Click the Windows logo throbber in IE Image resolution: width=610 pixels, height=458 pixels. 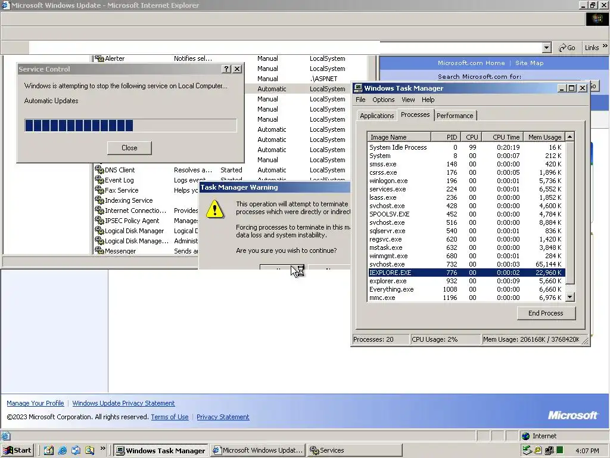tap(596, 18)
